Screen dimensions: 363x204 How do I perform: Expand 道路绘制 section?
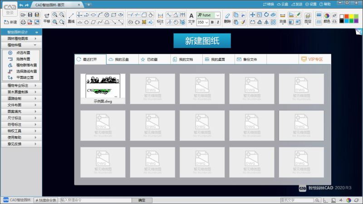tap(21, 98)
